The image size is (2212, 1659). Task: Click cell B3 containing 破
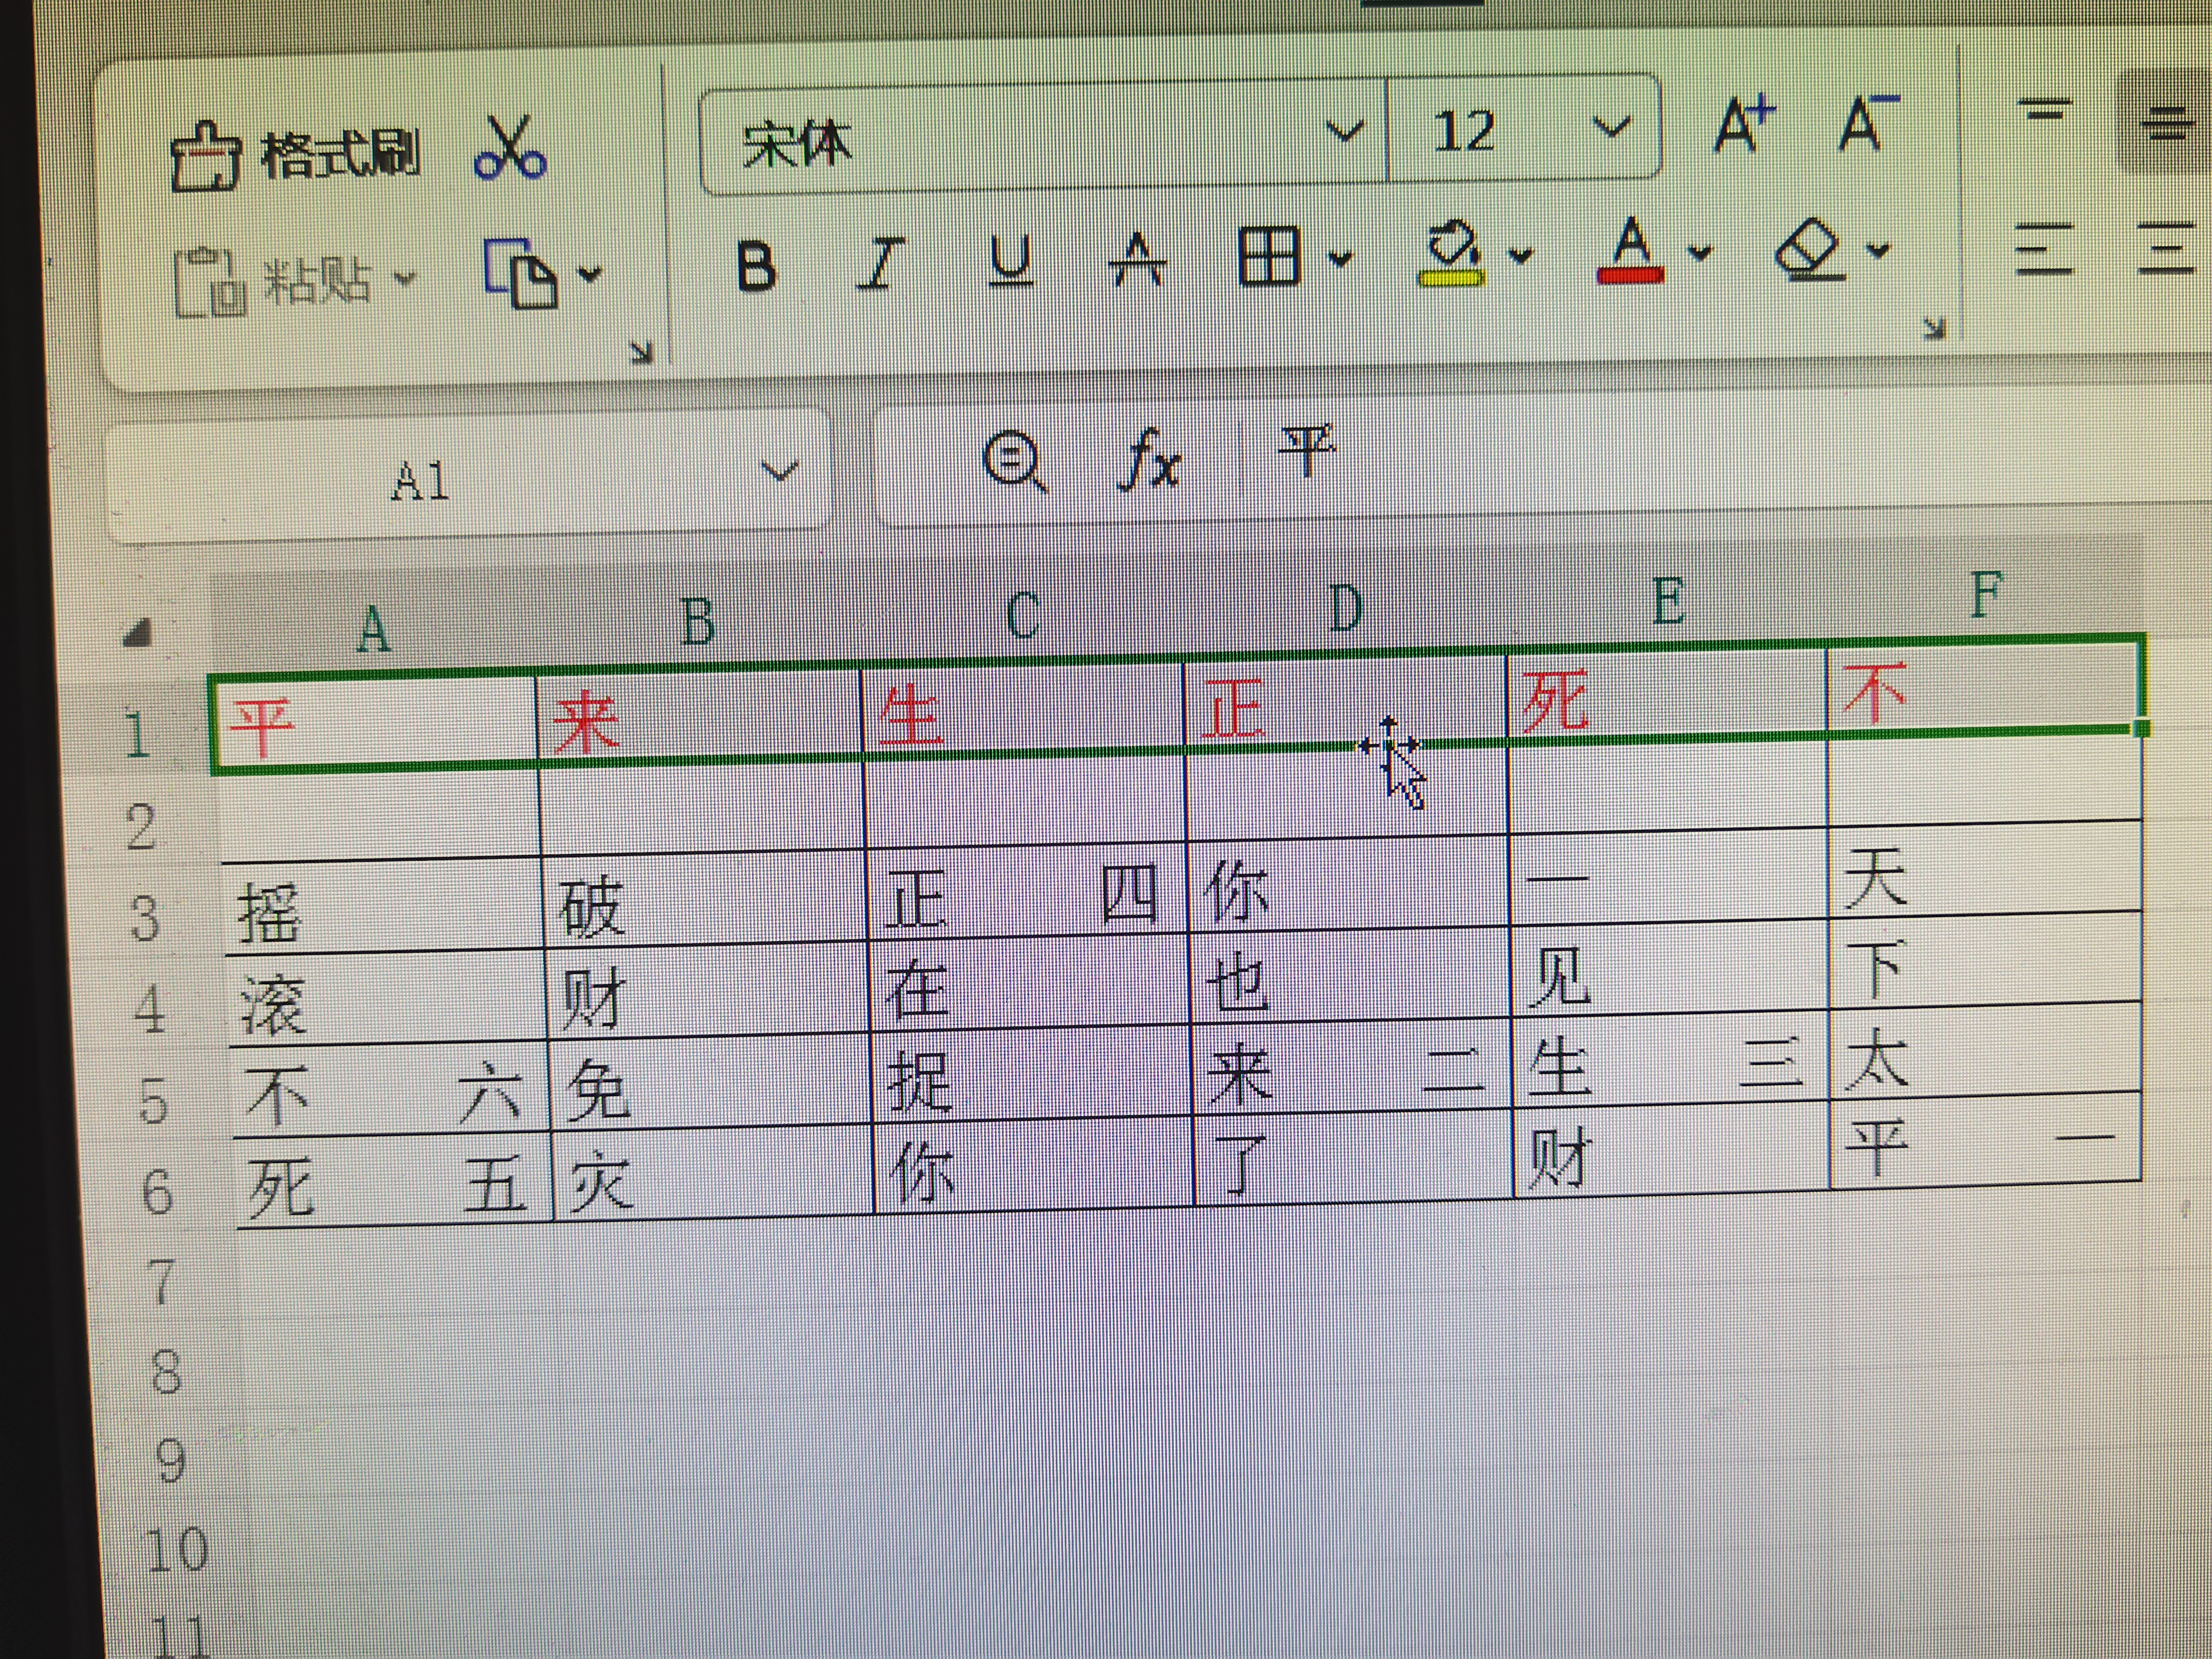click(706, 898)
